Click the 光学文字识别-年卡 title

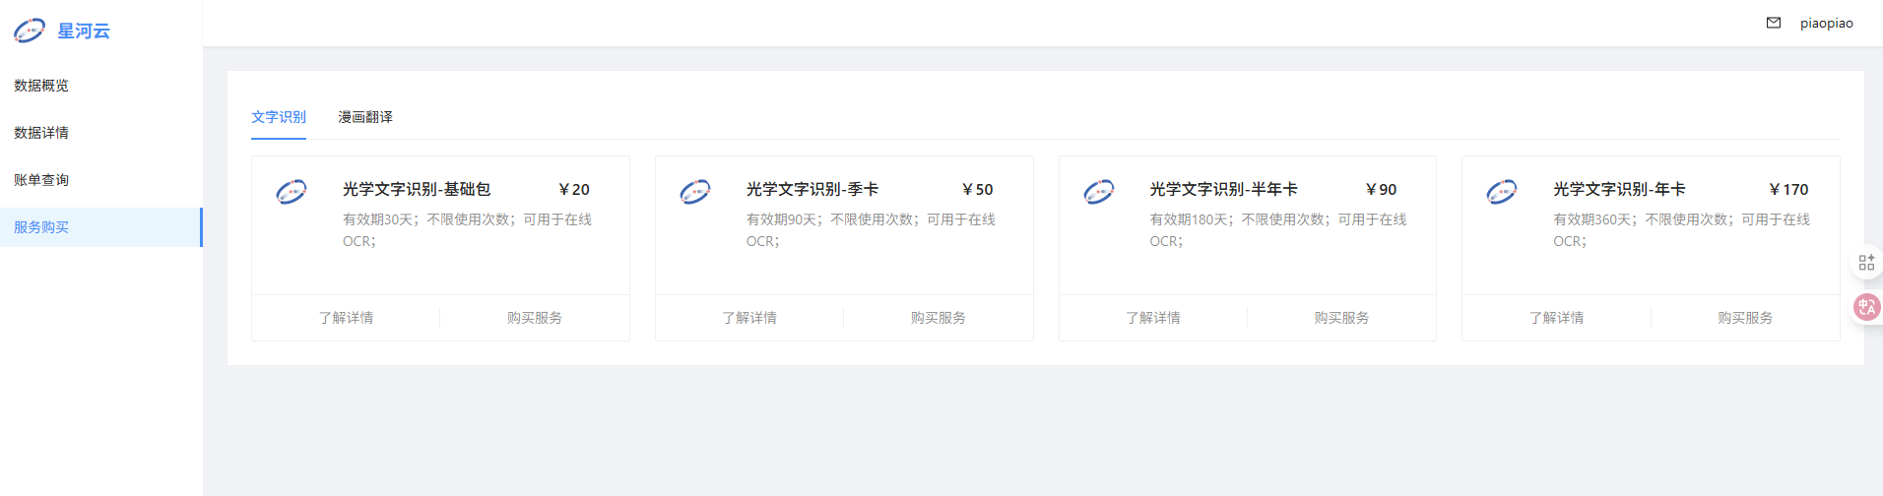click(x=1619, y=189)
